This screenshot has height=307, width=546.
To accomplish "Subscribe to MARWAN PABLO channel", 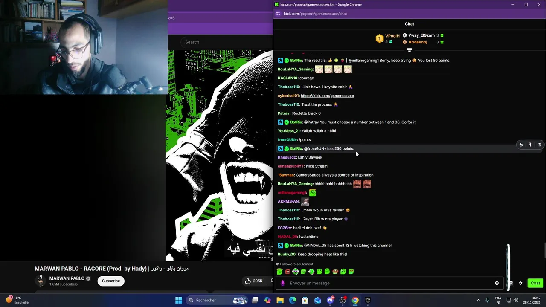I will (x=111, y=281).
